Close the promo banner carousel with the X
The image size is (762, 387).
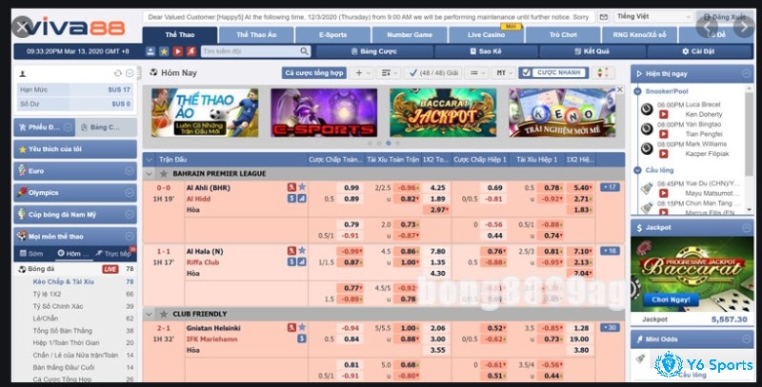[620, 89]
